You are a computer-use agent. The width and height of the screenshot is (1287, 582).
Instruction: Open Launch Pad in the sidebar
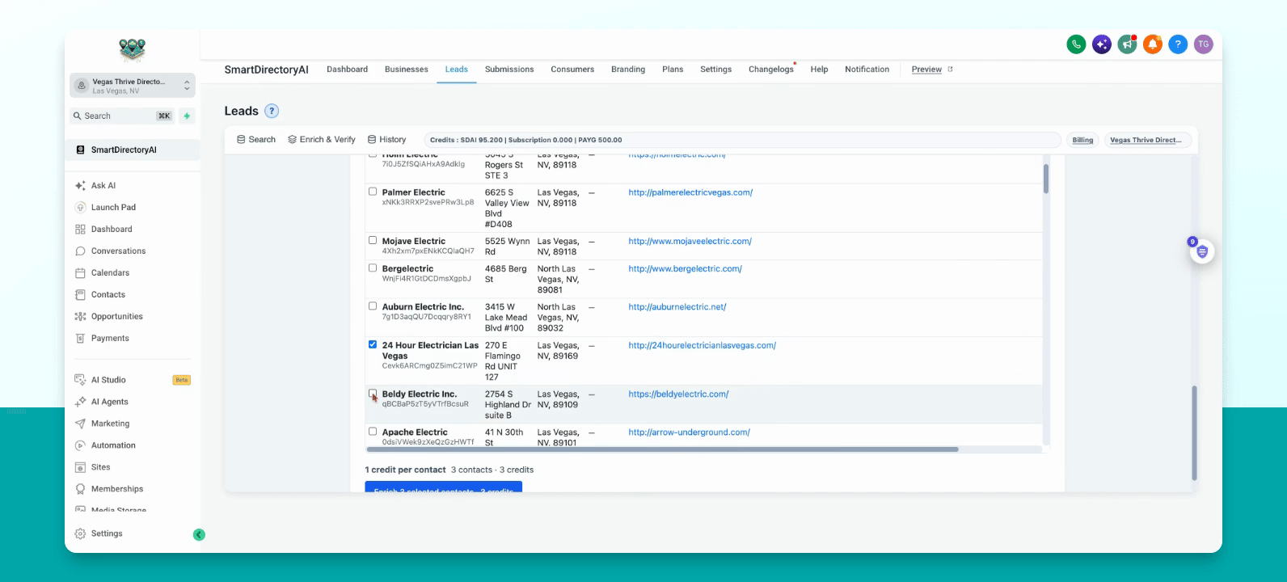113,208
